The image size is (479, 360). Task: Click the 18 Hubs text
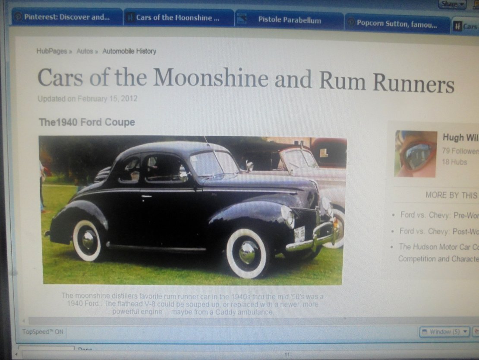coord(454,162)
